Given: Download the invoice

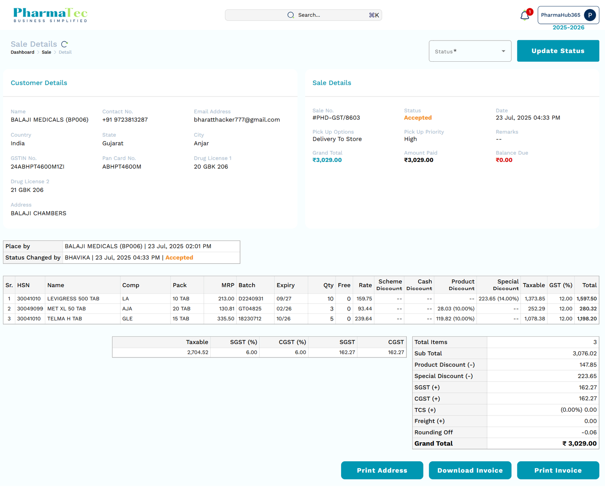Looking at the screenshot, I should coord(470,470).
